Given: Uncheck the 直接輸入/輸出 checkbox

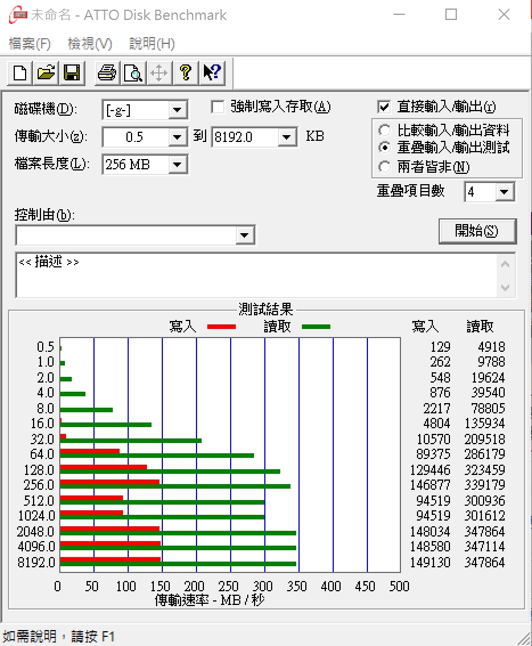Looking at the screenshot, I should tap(384, 107).
